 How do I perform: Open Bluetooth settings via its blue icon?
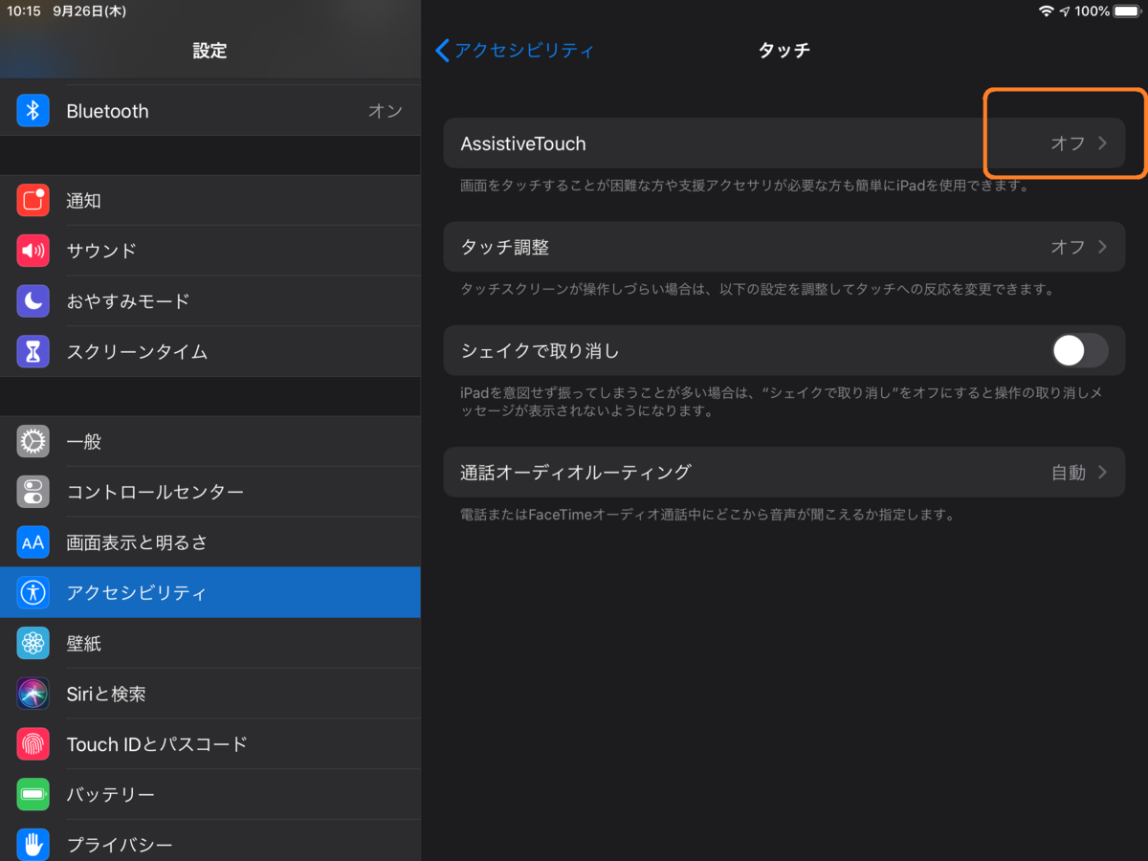point(33,111)
